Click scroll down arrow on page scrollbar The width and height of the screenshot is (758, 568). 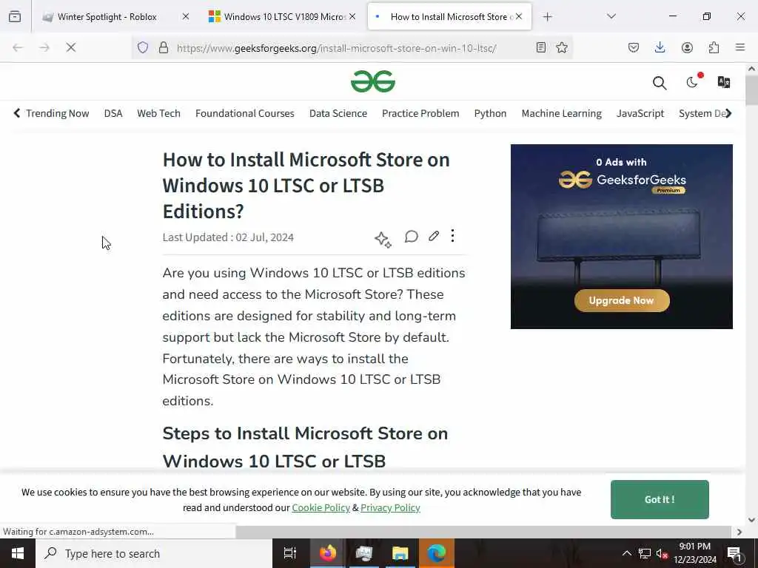click(752, 520)
